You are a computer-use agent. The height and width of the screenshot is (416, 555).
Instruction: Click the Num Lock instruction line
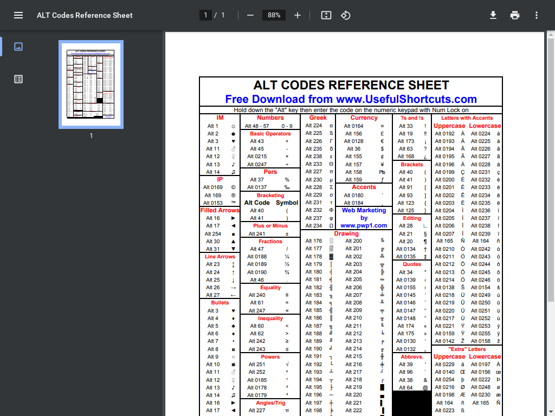351,110
